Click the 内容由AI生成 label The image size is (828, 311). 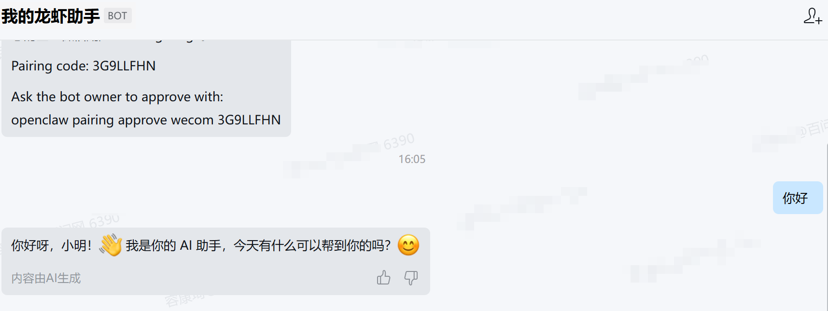click(46, 278)
